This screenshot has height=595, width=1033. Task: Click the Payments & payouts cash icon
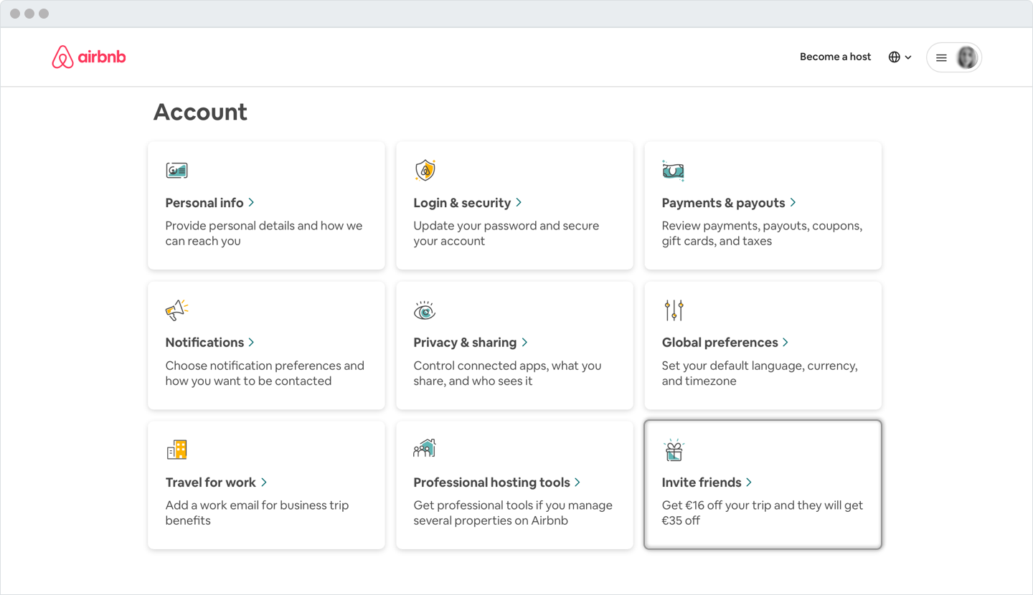(673, 171)
